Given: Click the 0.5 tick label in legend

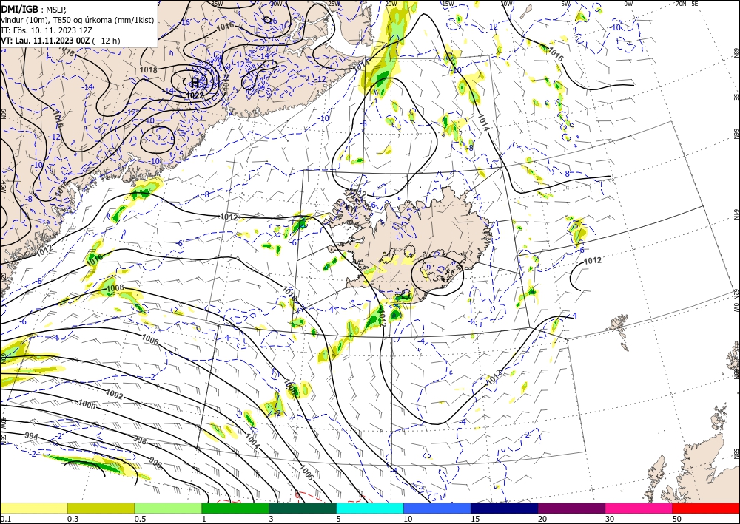Looking at the screenshot, I should pos(140,519).
